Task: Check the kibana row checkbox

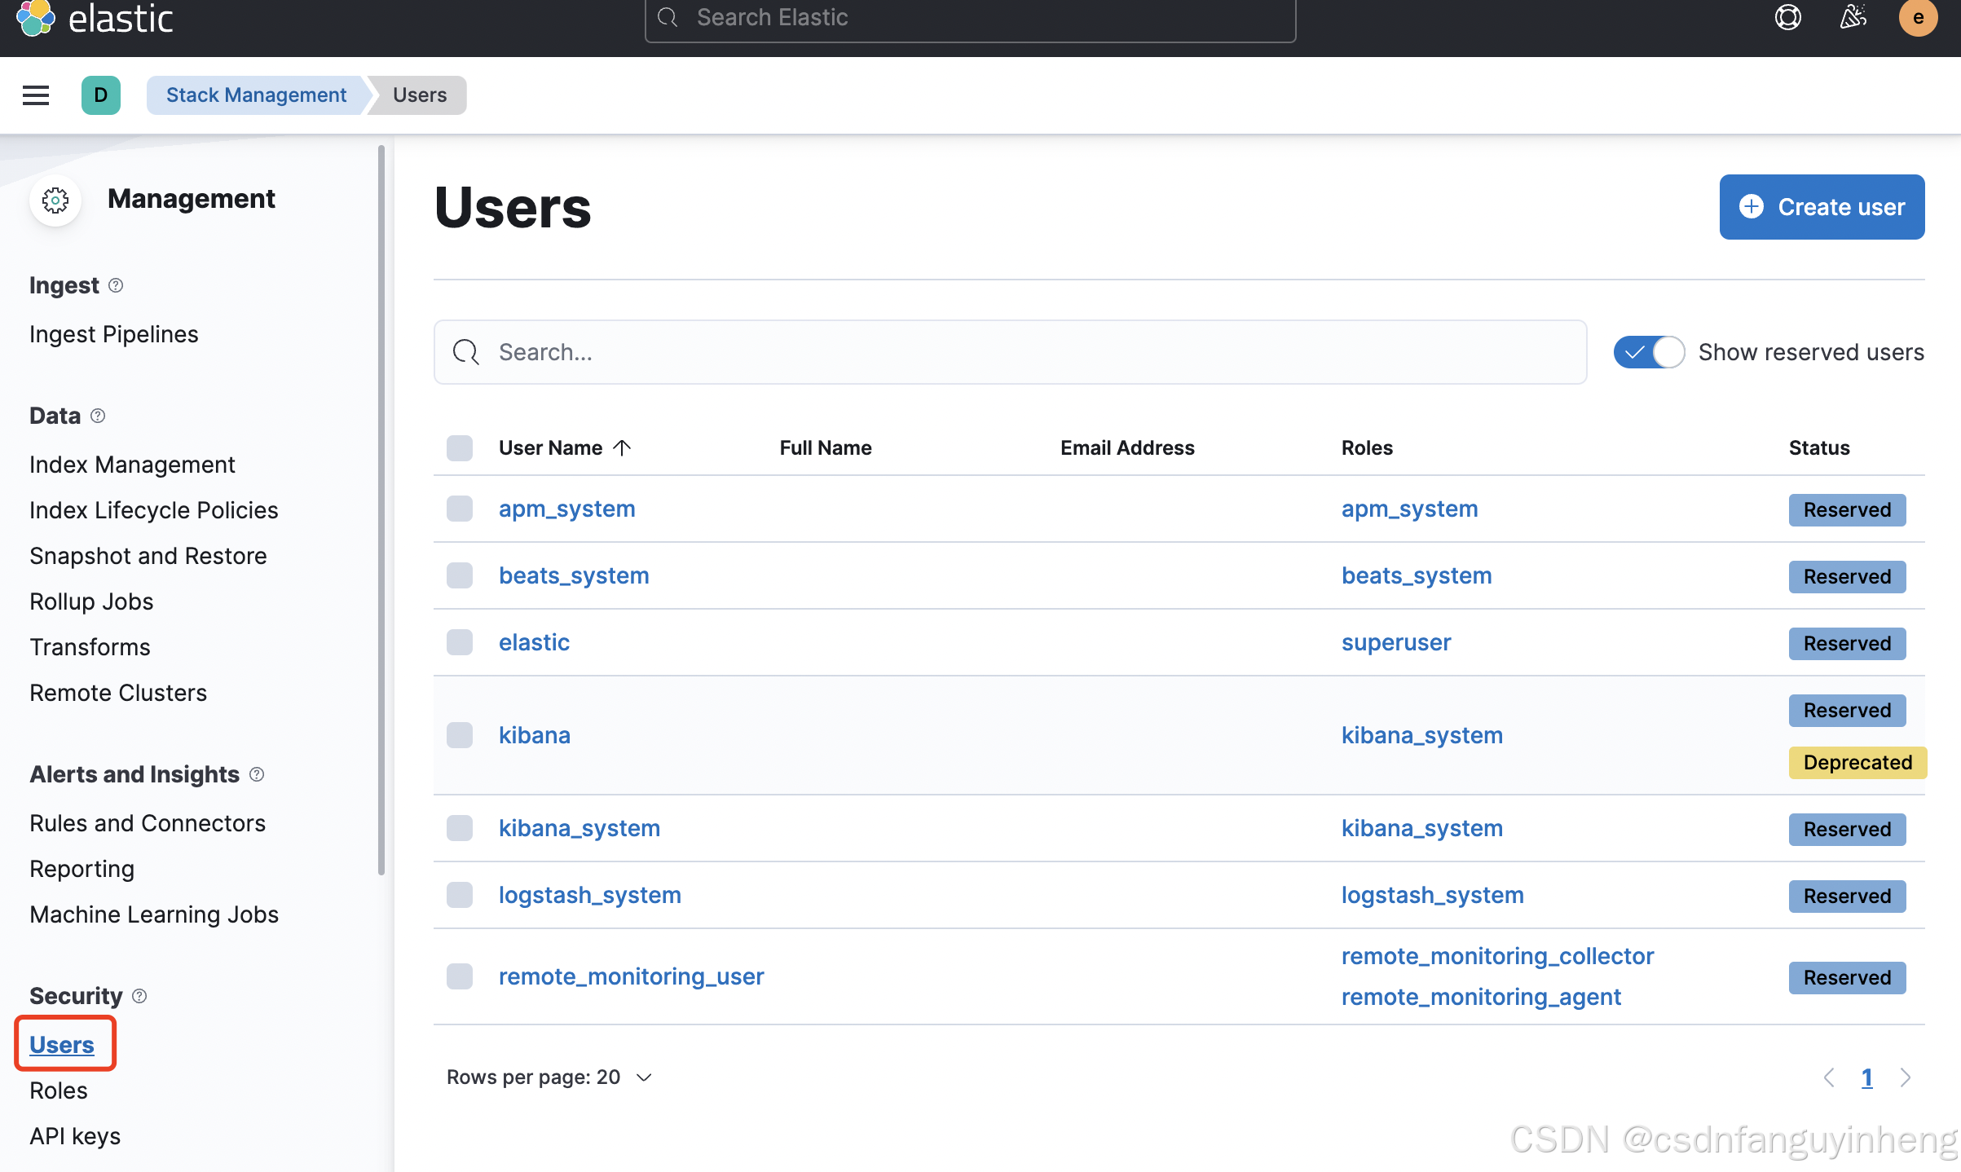Action: [460, 735]
